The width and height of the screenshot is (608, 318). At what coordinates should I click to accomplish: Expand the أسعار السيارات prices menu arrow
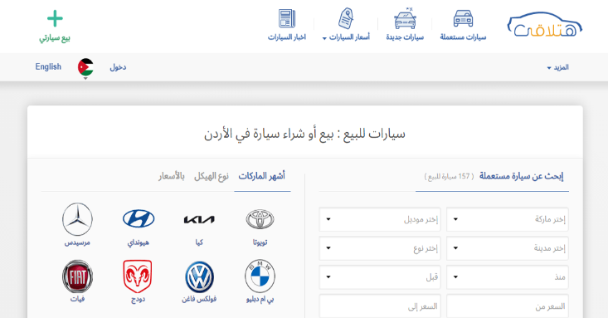(x=324, y=38)
